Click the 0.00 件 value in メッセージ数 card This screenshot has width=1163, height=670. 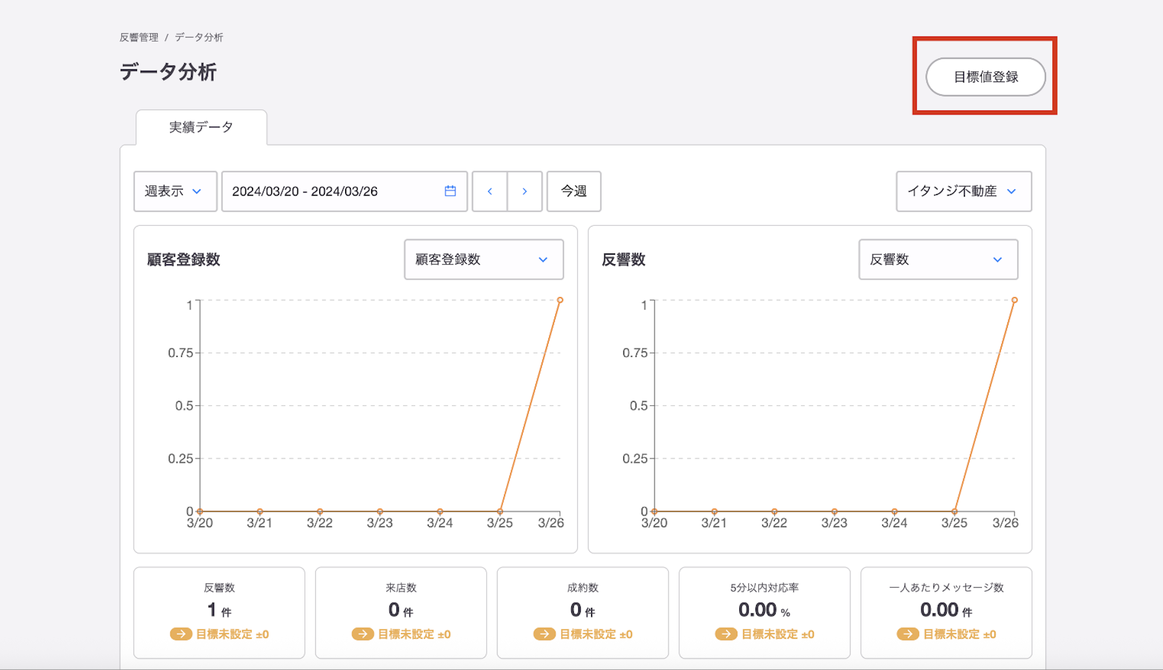[x=946, y=610]
